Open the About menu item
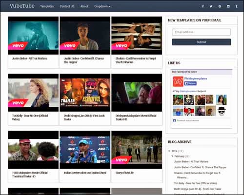Image resolution: width=244 pixels, height=195 pixels. point(84,6)
